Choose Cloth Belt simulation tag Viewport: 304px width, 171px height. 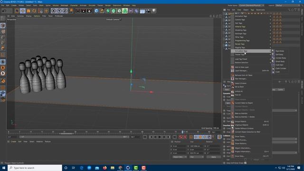pos(280,65)
